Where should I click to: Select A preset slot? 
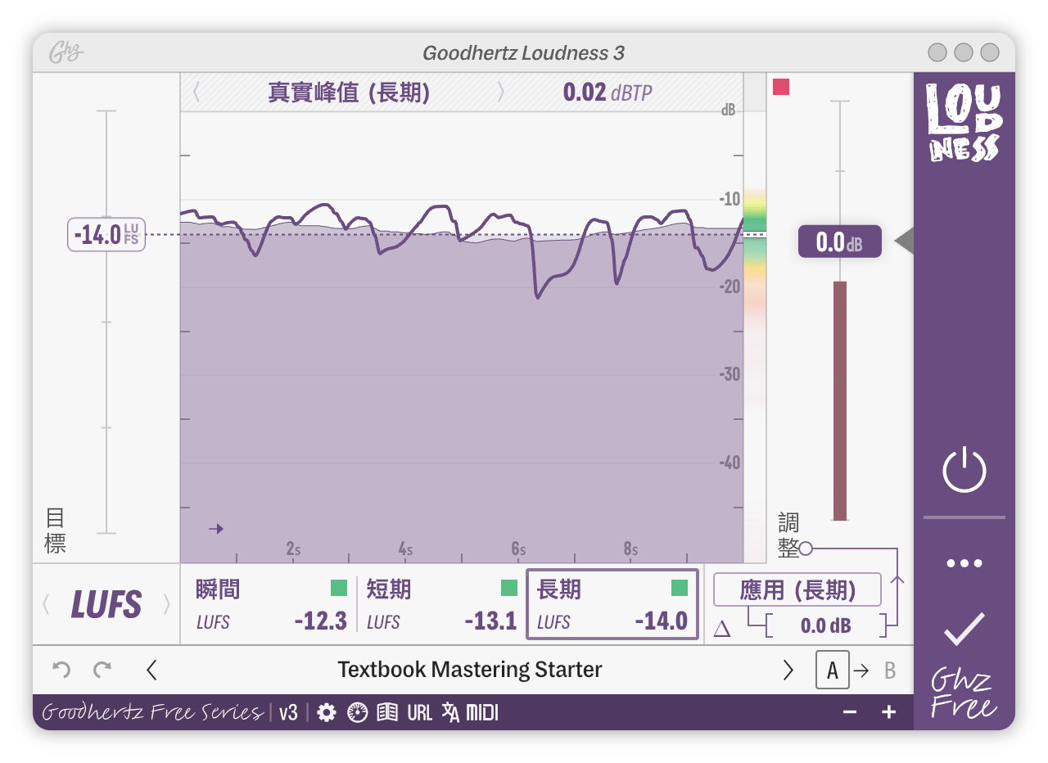coord(833,670)
